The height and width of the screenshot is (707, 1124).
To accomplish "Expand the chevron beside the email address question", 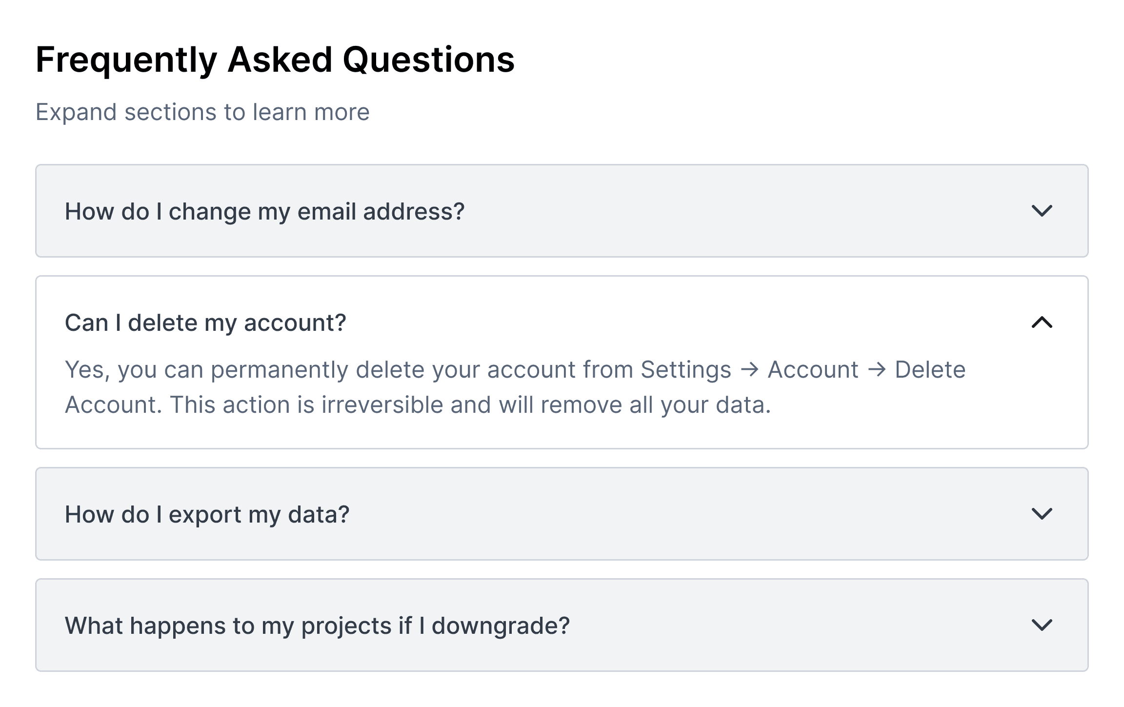I will 1042,211.
